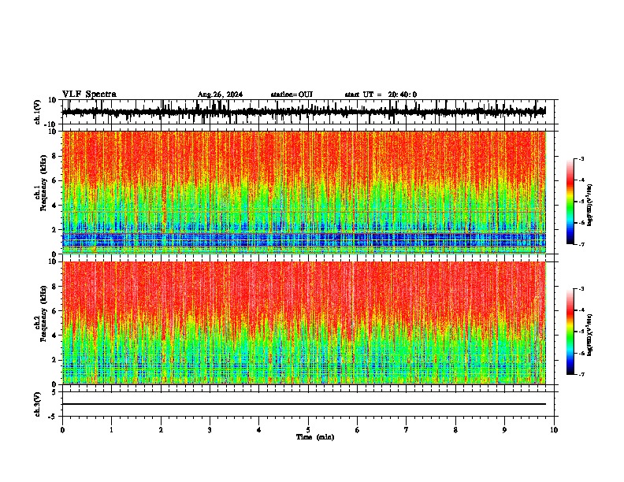
Task: Click the time axis tick label "1"
Action: point(111,430)
